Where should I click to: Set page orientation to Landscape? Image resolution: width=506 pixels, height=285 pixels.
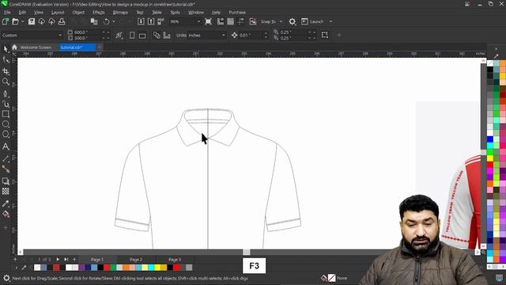[142, 35]
